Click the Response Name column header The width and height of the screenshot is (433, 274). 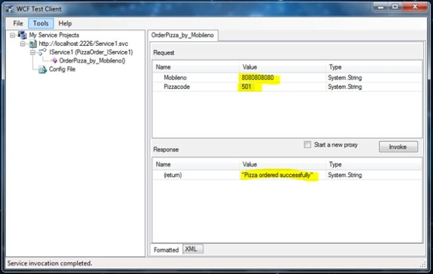(196, 164)
